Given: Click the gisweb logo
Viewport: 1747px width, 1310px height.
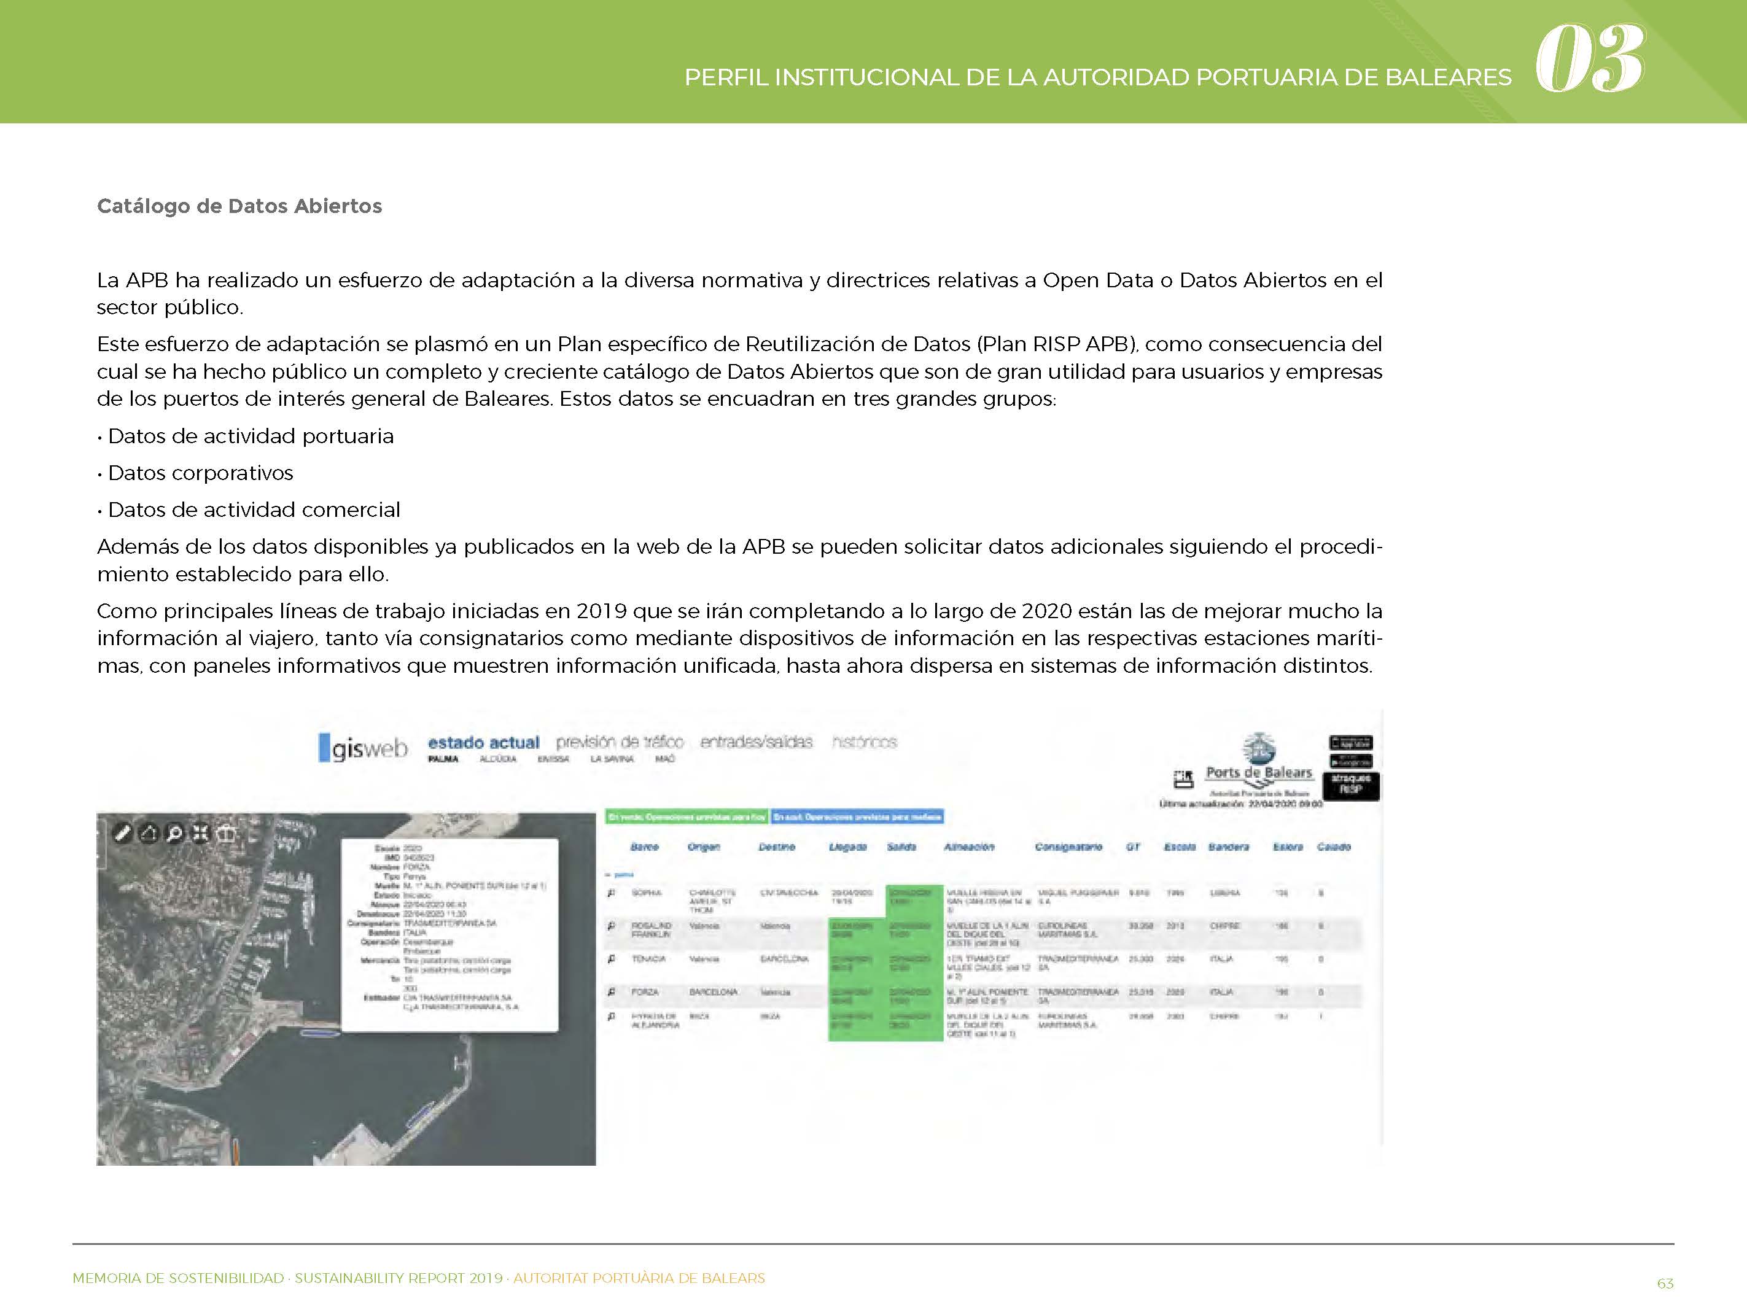Looking at the screenshot, I should pos(364,748).
